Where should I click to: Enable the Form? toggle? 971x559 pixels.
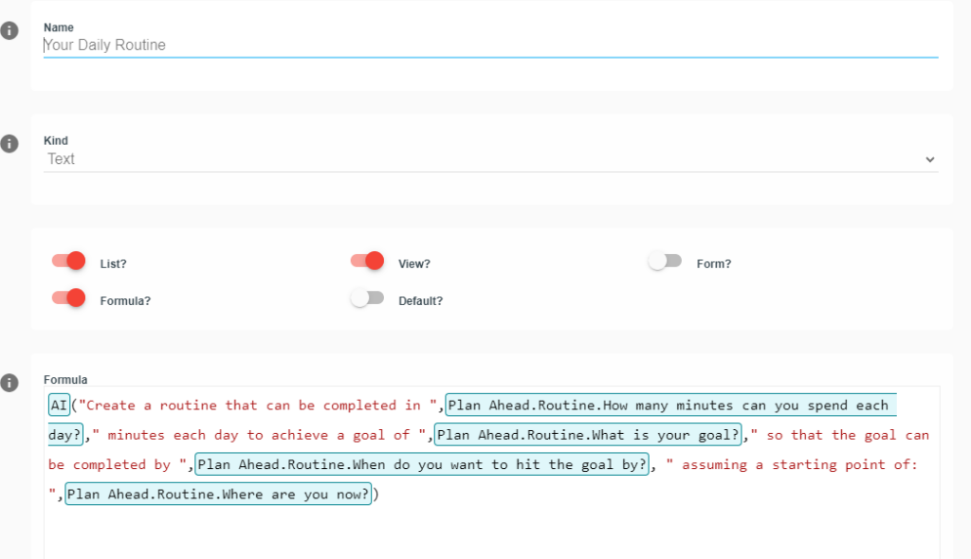665,261
